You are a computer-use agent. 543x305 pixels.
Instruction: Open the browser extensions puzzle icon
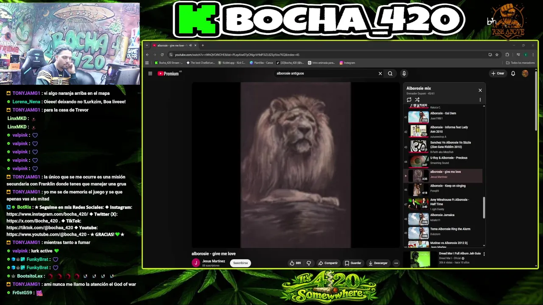[x=507, y=55]
